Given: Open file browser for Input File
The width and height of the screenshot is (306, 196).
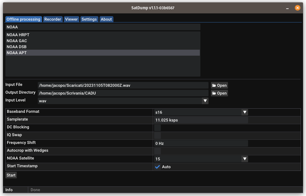Looking at the screenshot, I should click(x=219, y=86).
